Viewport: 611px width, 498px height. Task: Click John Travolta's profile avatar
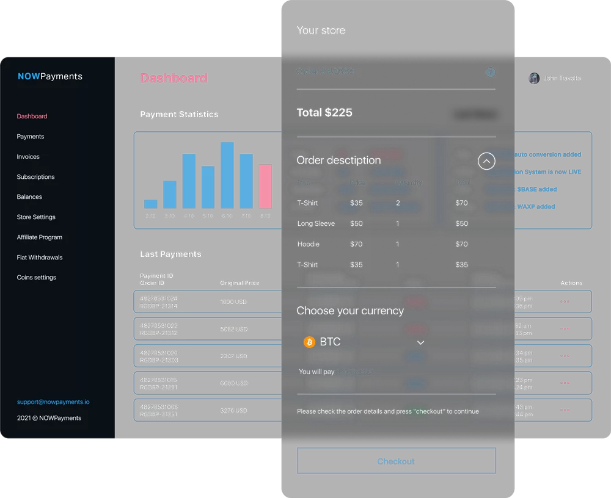[x=533, y=78]
